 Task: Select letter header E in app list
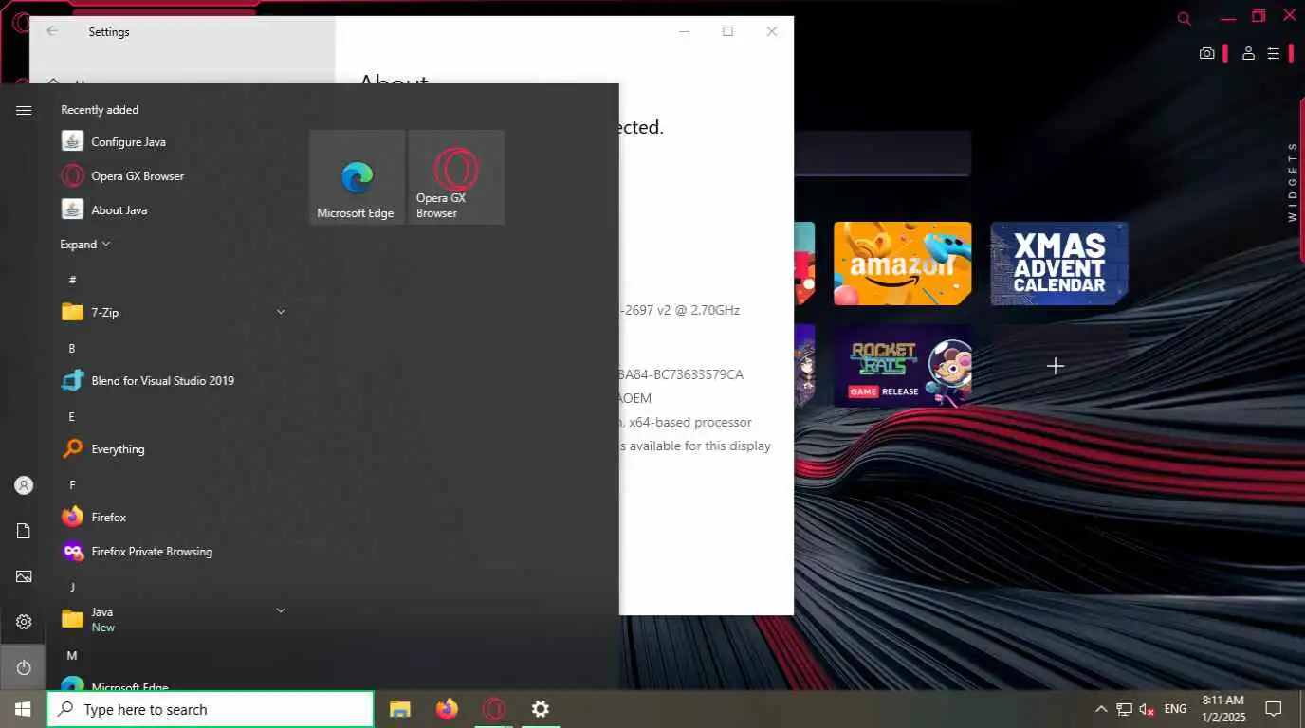[x=72, y=416]
